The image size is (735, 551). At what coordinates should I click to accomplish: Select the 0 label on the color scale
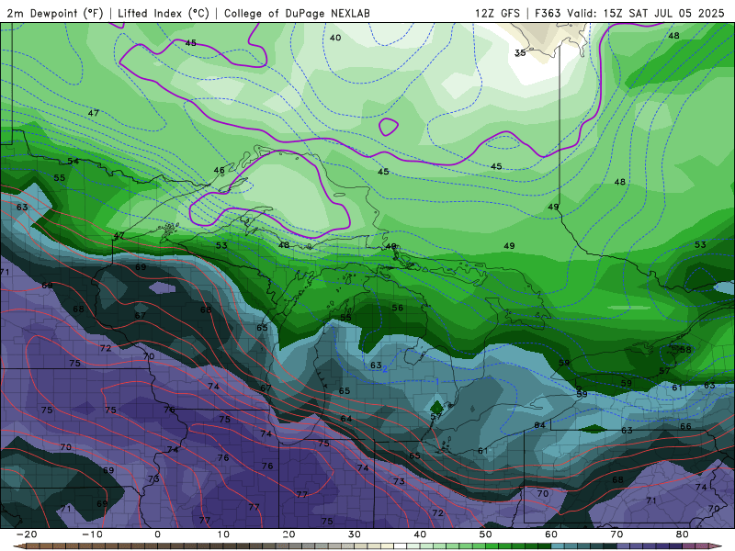157,534
